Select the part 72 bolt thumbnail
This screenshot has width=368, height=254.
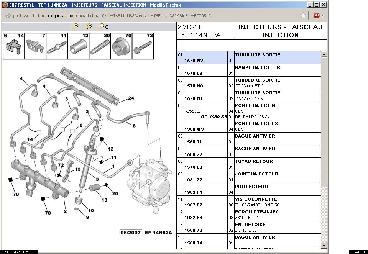tap(143, 46)
